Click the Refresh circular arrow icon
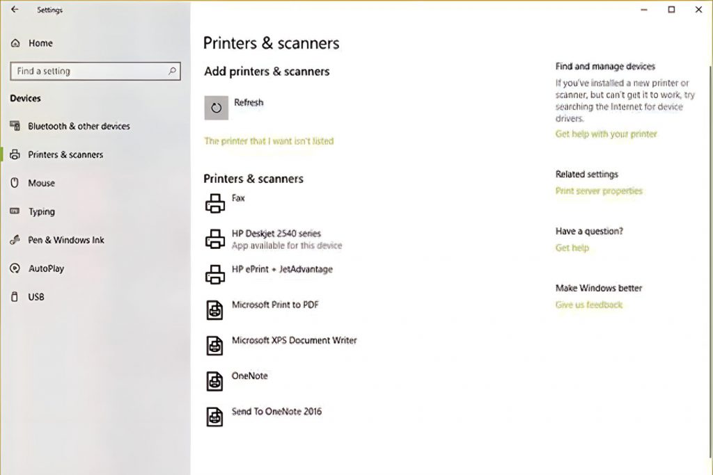Image resolution: width=713 pixels, height=475 pixels. click(x=216, y=108)
